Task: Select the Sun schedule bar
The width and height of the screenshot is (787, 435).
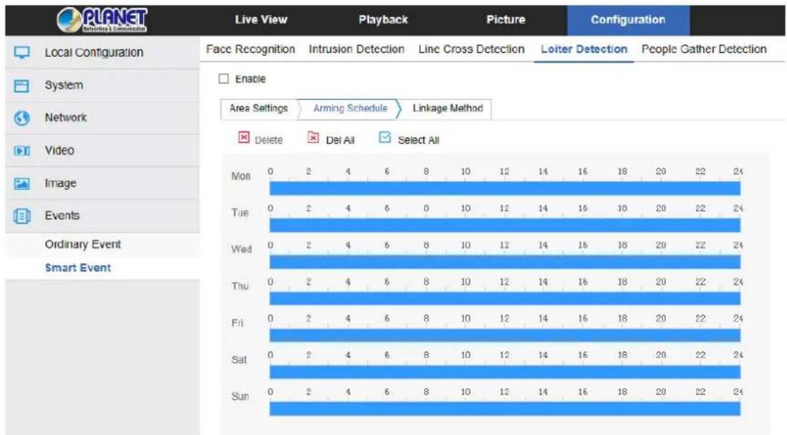Action: (x=505, y=409)
